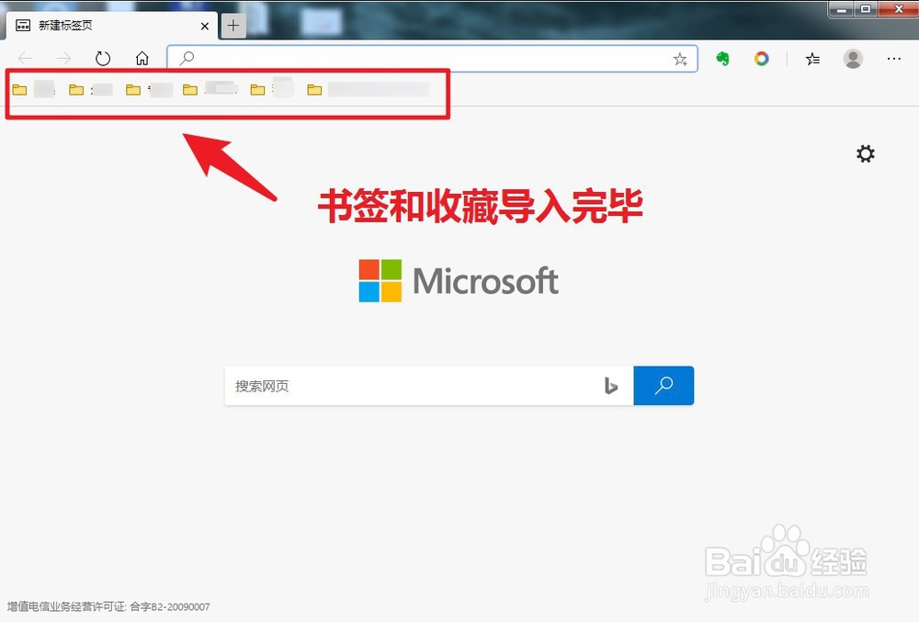Viewport: 919px width, 622px height.
Task: Add page to favorites star icon
Action: tap(680, 59)
